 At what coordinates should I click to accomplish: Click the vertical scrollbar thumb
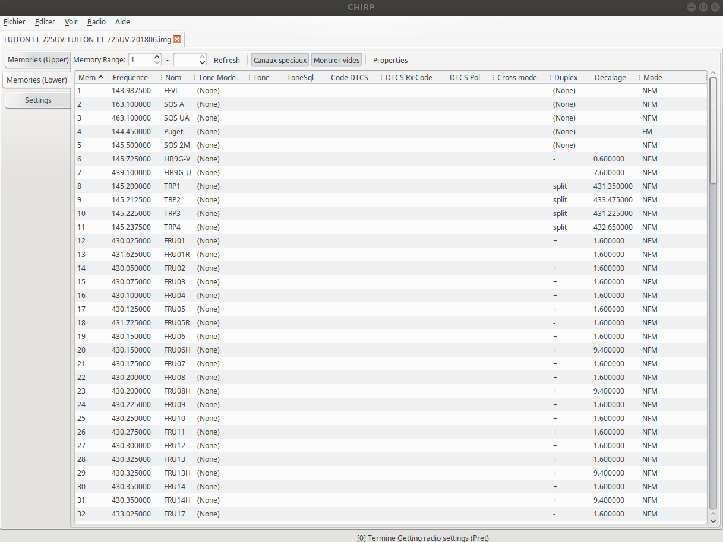pos(713,131)
